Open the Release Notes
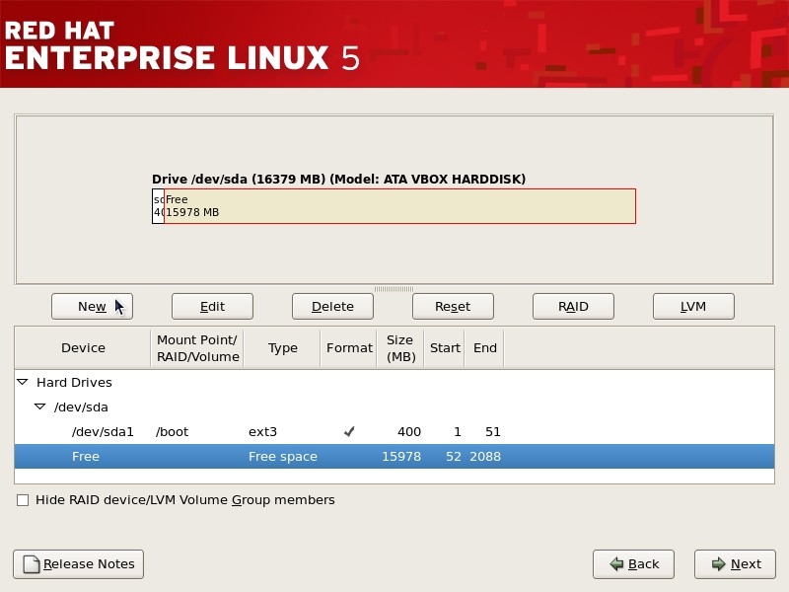The height and width of the screenshot is (592, 789). (79, 563)
